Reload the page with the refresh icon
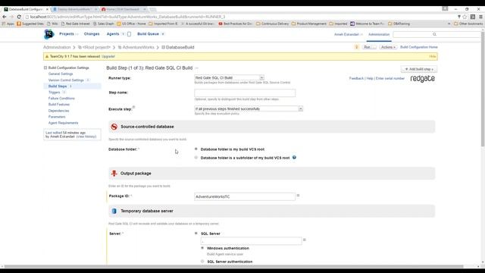The image size is (485, 273). pos(19,17)
